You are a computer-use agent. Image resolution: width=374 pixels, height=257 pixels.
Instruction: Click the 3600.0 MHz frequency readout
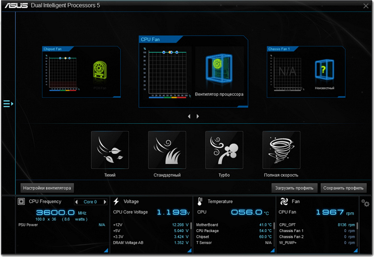(x=61, y=212)
